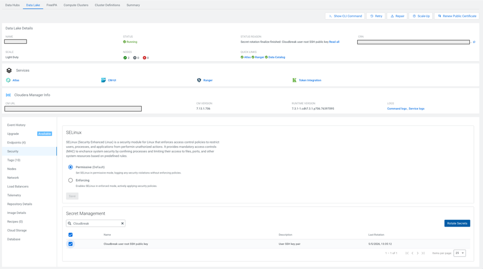Open the Command logs link
The image size is (483, 269).
397,108
